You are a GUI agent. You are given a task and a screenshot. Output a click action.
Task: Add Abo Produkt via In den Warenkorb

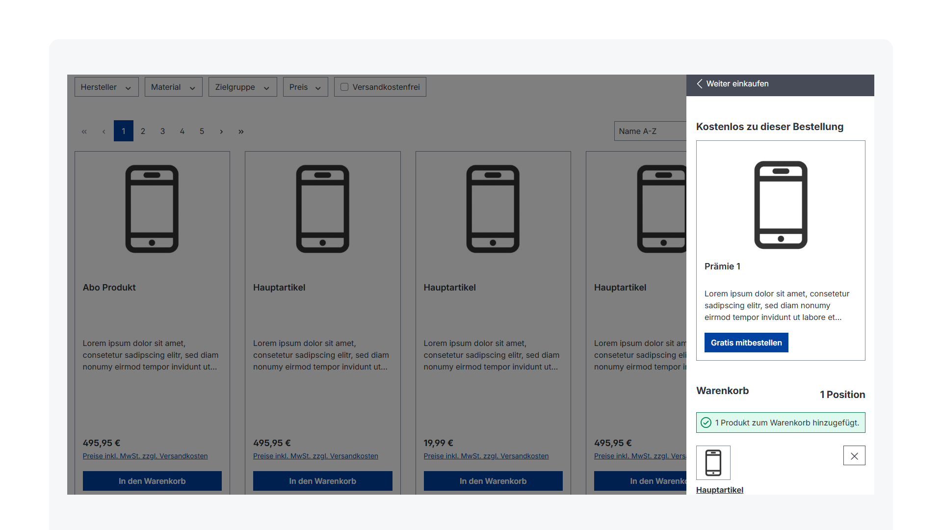click(152, 481)
